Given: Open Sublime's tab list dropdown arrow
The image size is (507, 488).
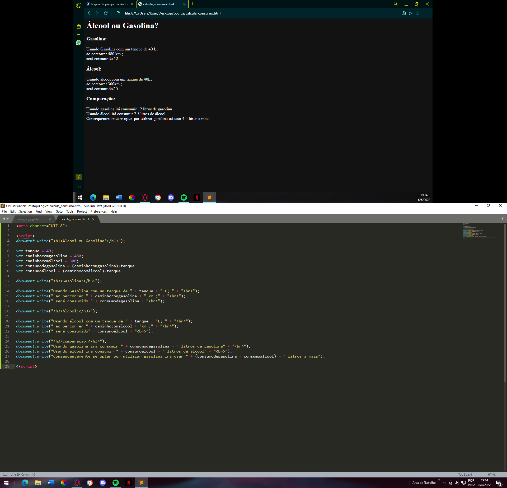Looking at the screenshot, I should 503,219.
